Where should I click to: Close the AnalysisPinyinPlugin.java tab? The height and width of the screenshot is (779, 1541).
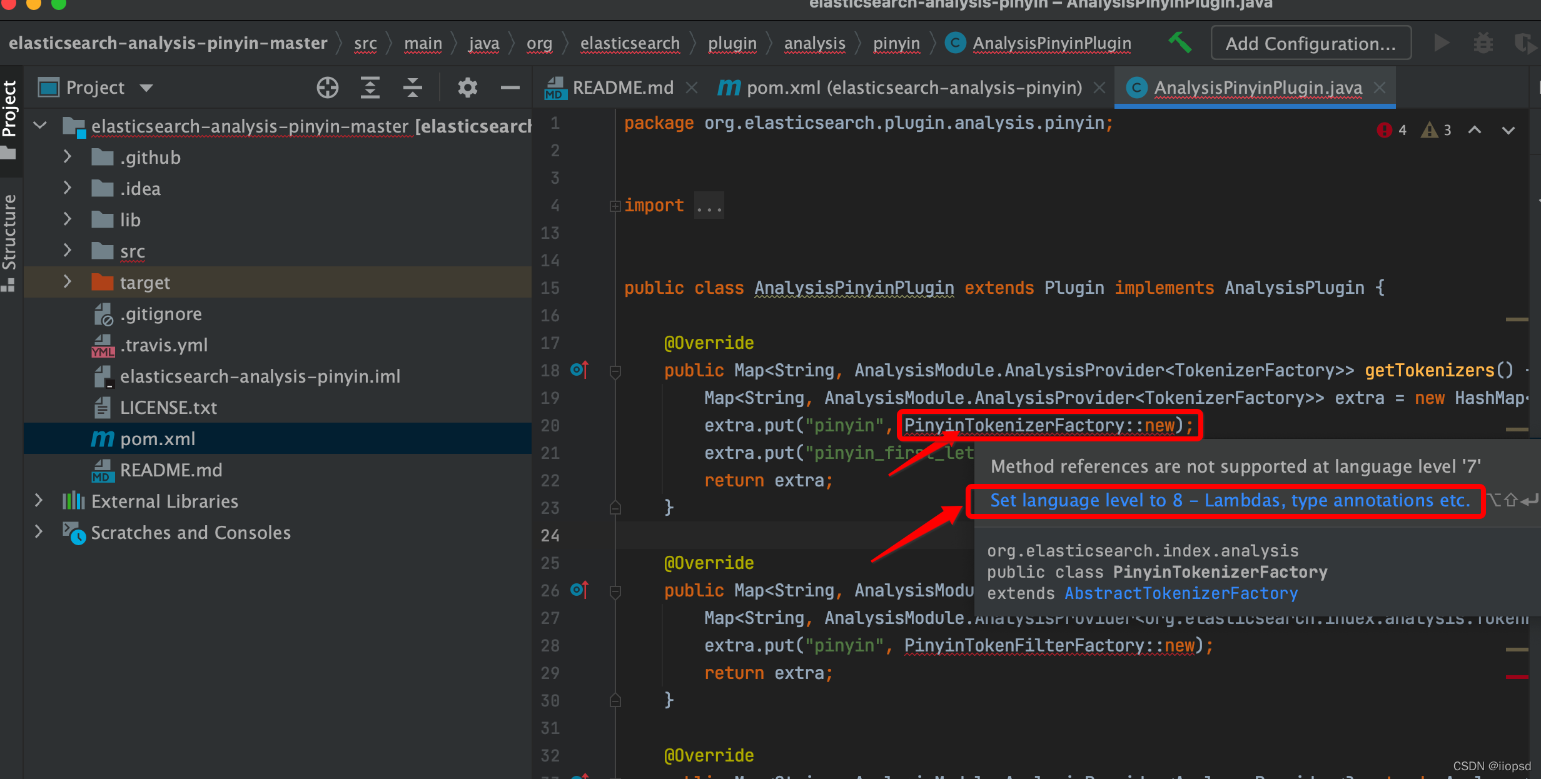[x=1380, y=88]
